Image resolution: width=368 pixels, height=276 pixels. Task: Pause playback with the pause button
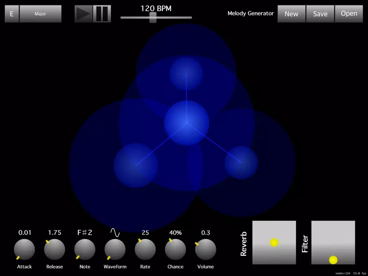102,14
